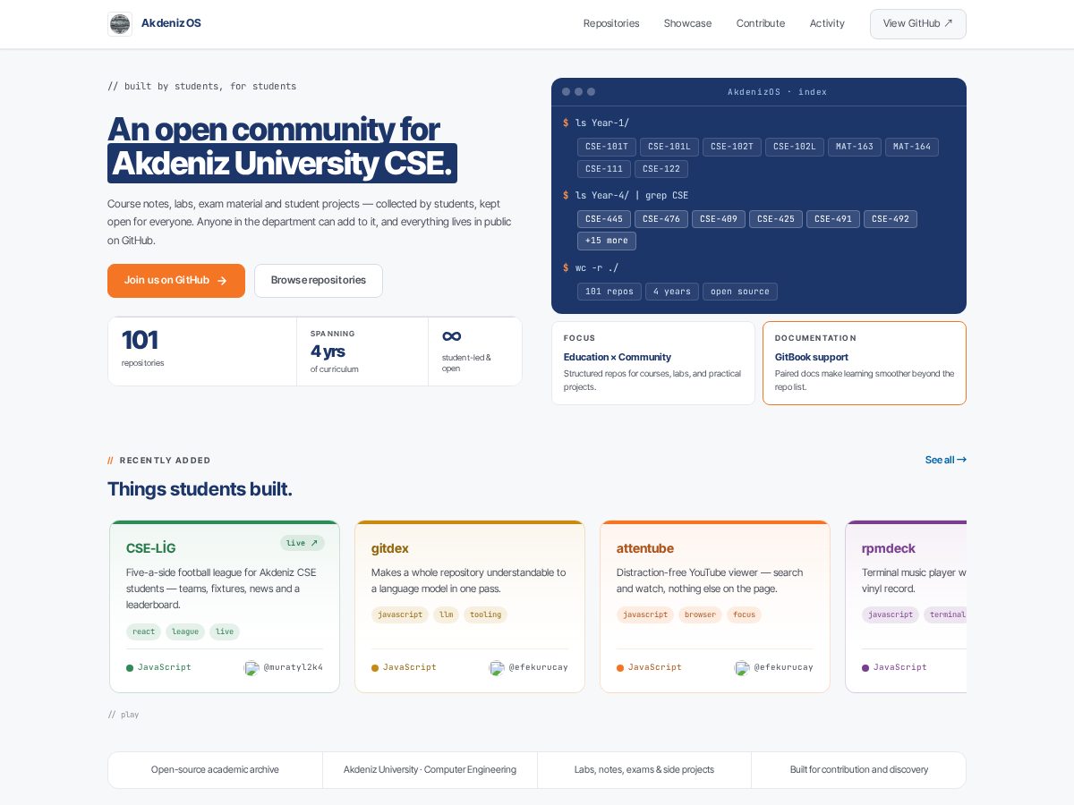Click Join us on GitHub button

[176, 281]
